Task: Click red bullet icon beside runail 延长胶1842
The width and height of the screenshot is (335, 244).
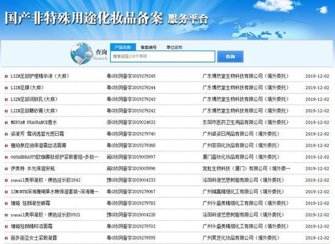Action: tap(7, 180)
